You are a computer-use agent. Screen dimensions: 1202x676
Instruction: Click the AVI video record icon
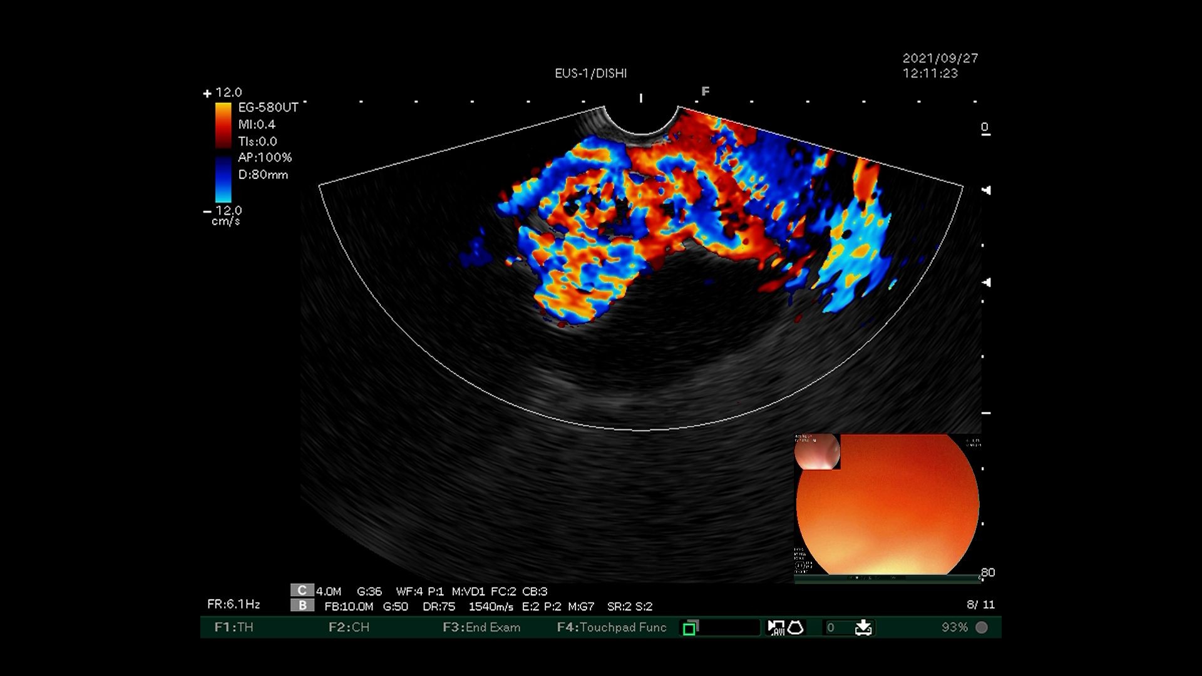coord(776,628)
